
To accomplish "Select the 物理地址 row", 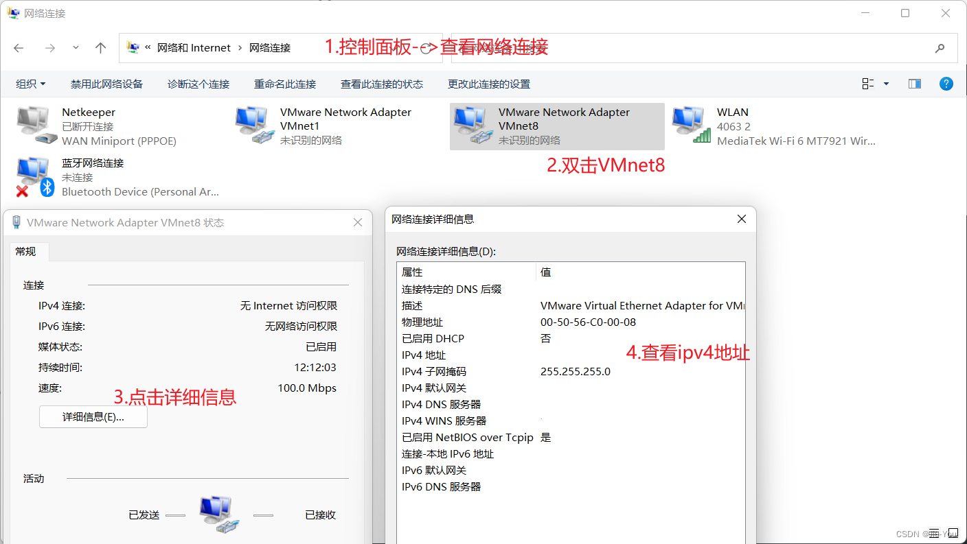I will 571,322.
